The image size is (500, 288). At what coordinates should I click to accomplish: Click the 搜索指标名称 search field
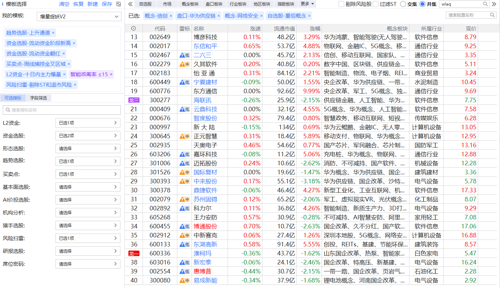coord(62,110)
